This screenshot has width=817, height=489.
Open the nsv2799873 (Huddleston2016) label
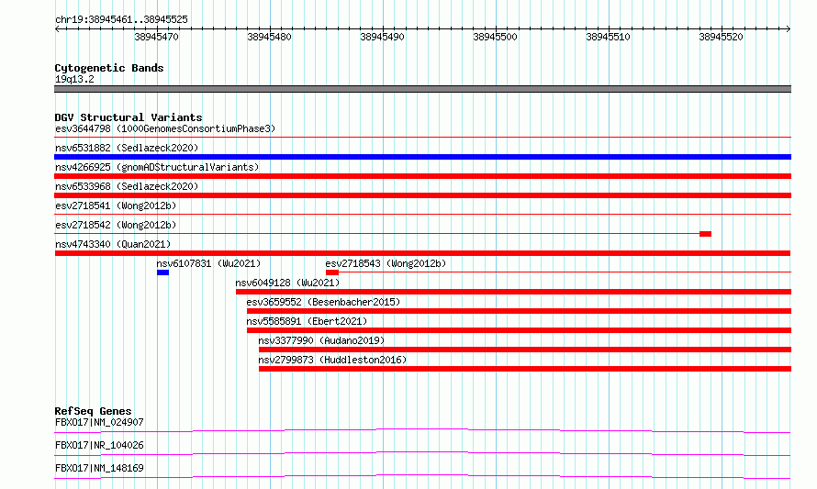332,360
